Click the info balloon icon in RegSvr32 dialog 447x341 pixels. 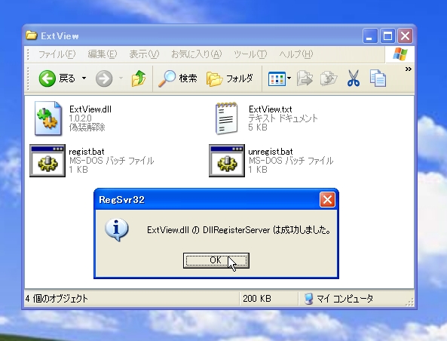coord(116,229)
